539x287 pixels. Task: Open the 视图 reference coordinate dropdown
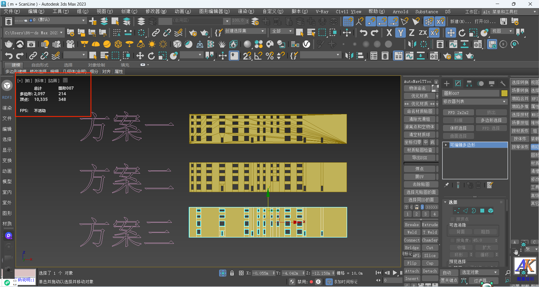502,31
